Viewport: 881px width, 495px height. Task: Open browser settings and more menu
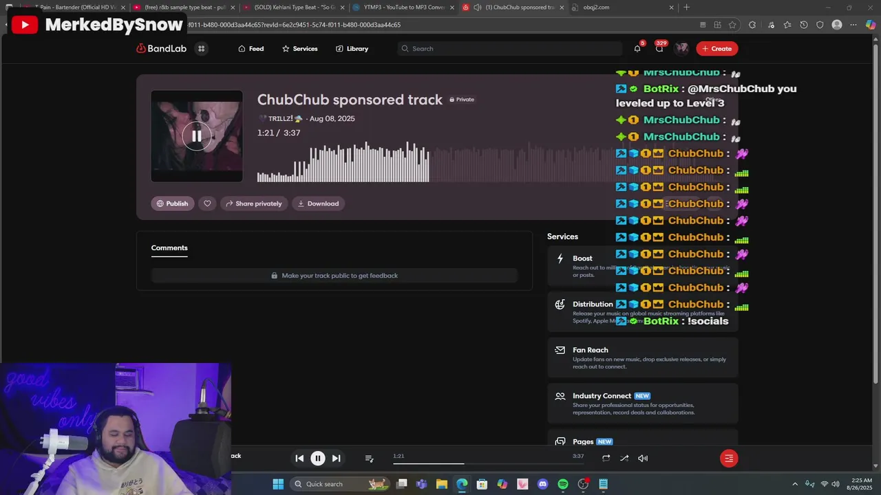point(853,25)
